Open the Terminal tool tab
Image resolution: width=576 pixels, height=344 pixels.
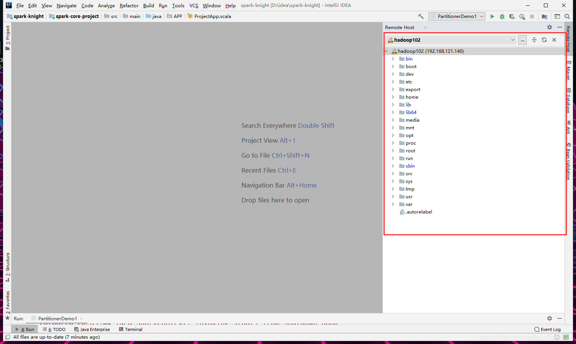click(x=131, y=329)
